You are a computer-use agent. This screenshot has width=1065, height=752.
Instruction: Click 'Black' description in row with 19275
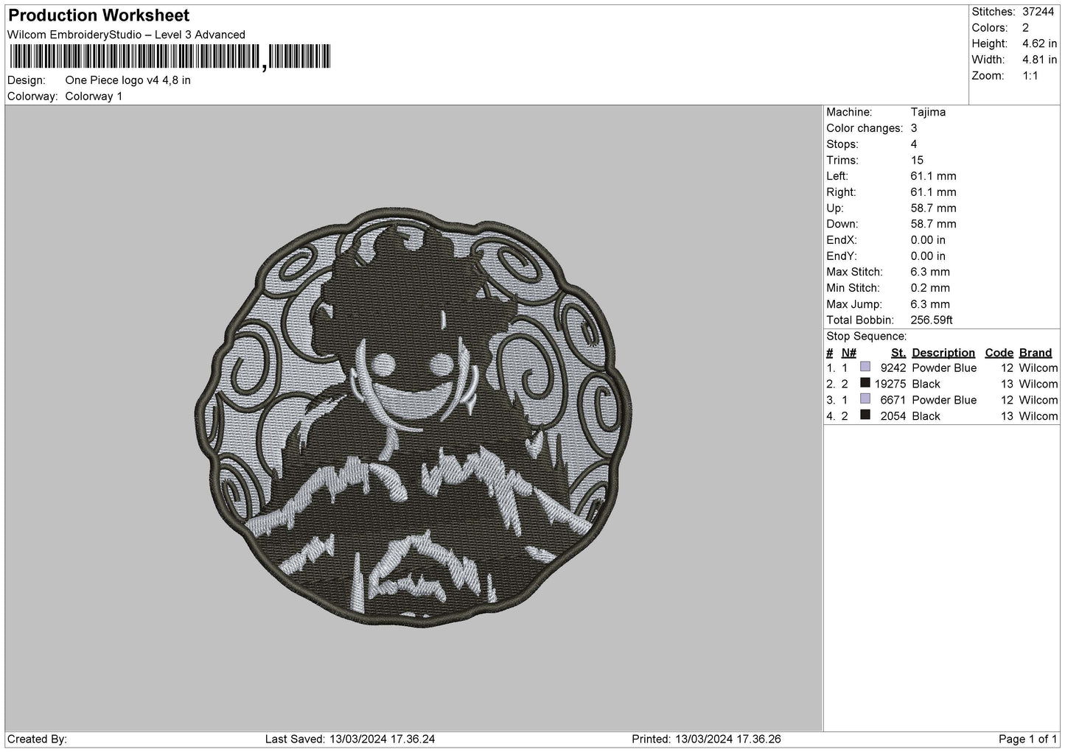(926, 384)
